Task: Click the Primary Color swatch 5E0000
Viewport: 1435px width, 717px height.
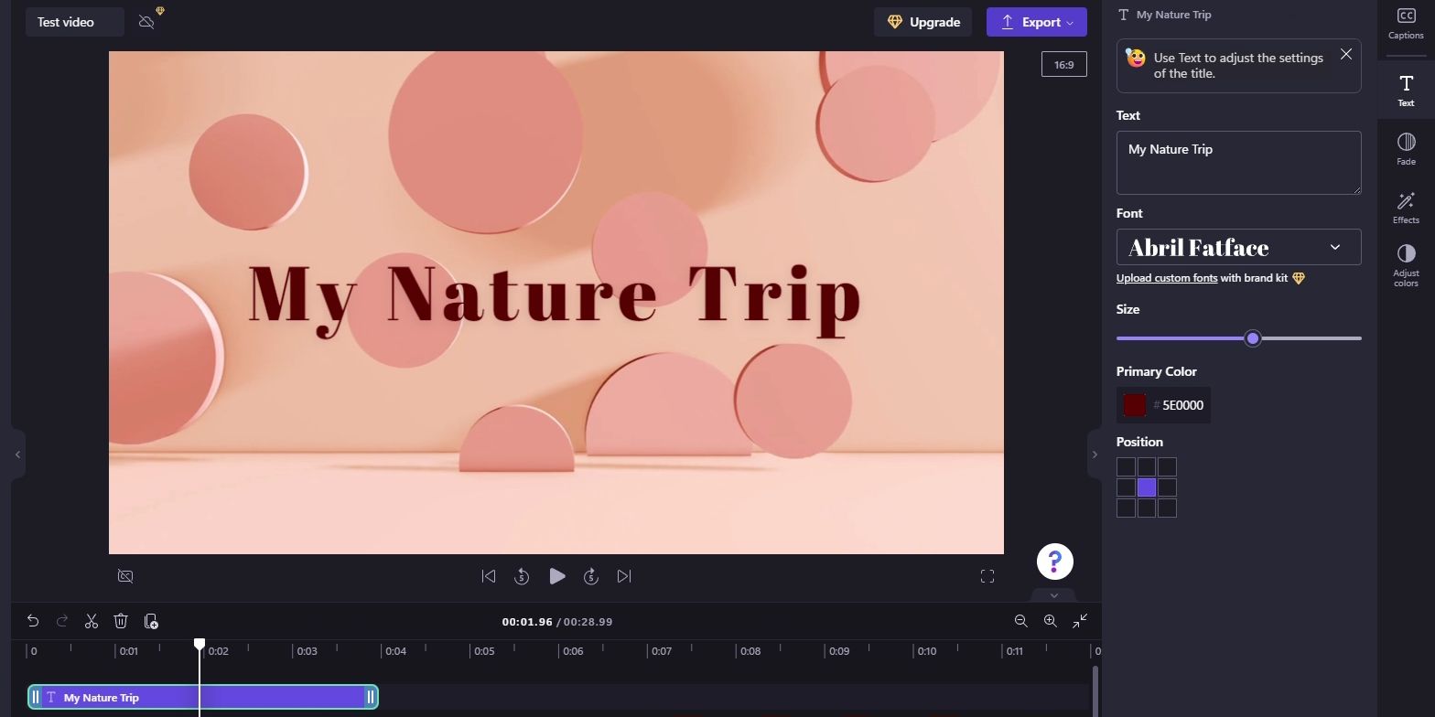Action: click(1135, 405)
